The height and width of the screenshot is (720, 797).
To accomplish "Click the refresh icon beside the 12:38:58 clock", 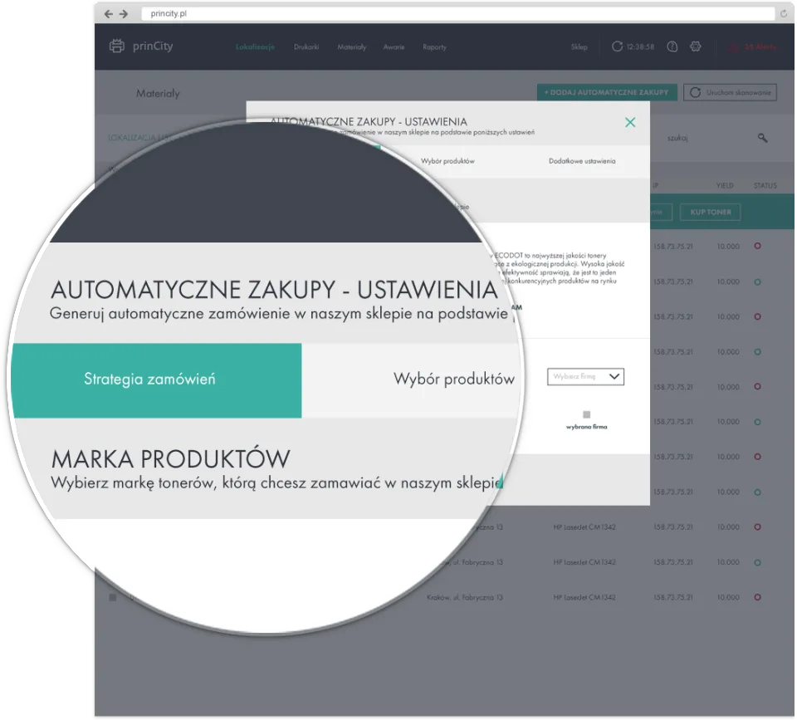I will click(617, 47).
